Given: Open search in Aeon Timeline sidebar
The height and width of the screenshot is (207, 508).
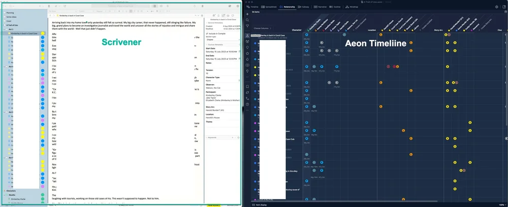Looking at the screenshot, I should pos(247,20).
